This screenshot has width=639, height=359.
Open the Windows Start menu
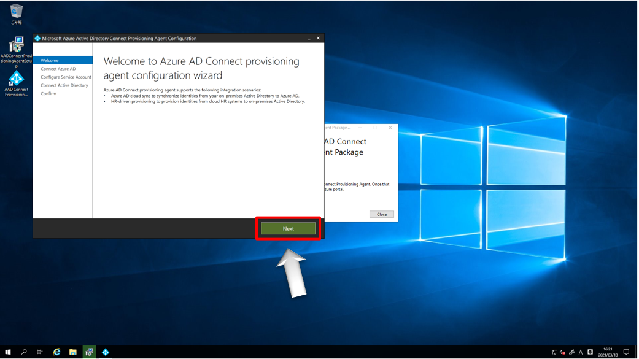[x=8, y=352]
